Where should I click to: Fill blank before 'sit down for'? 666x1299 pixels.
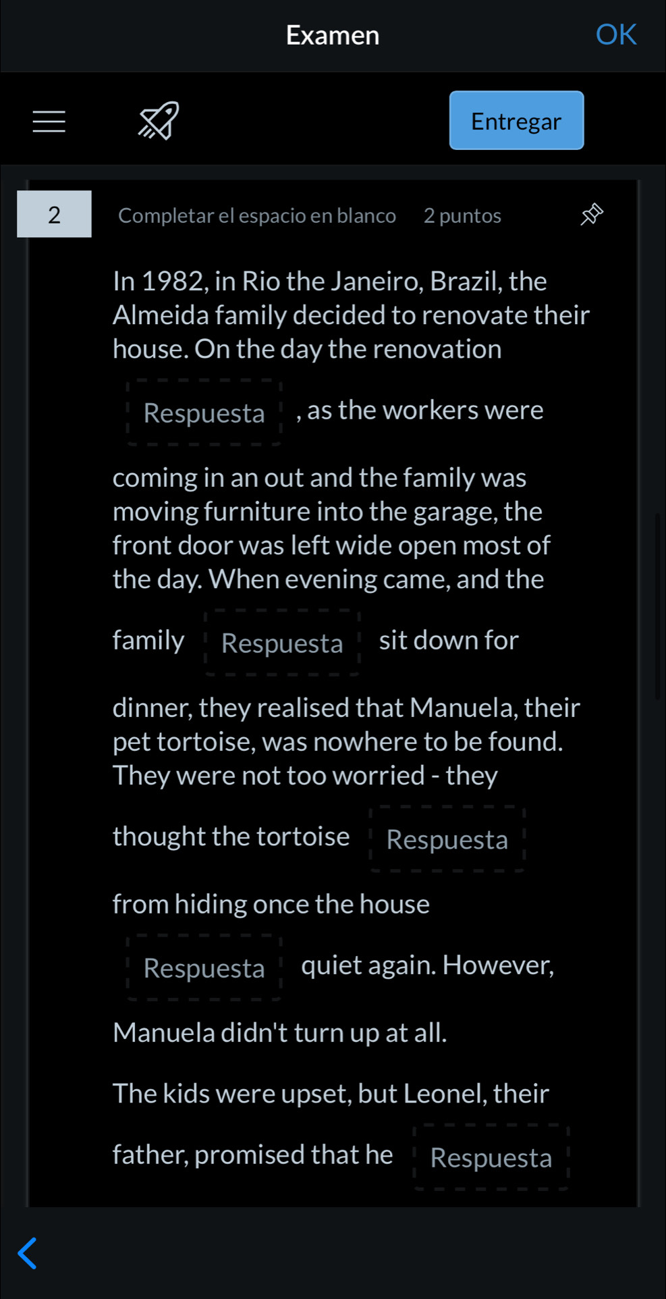[x=282, y=643]
